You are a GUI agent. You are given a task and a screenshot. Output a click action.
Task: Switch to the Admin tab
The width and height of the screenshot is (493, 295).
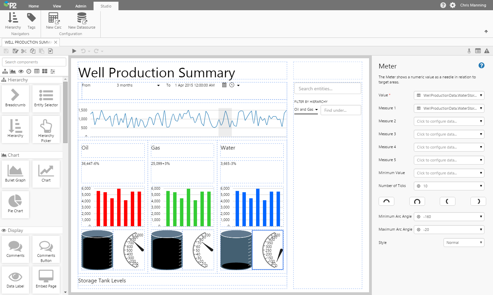81,6
